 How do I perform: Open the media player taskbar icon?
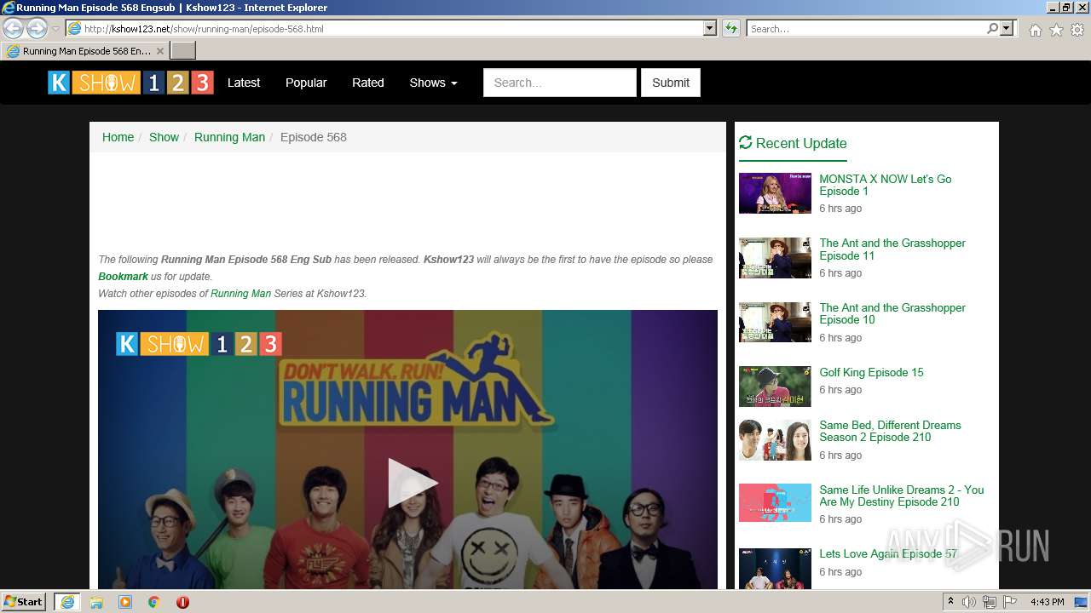[125, 602]
